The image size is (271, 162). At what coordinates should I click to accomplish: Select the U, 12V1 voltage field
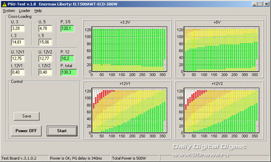(18, 58)
